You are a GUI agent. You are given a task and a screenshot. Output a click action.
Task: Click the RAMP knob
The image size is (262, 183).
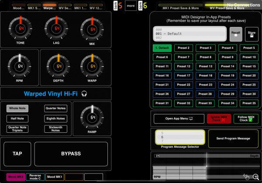click(x=92, y=117)
